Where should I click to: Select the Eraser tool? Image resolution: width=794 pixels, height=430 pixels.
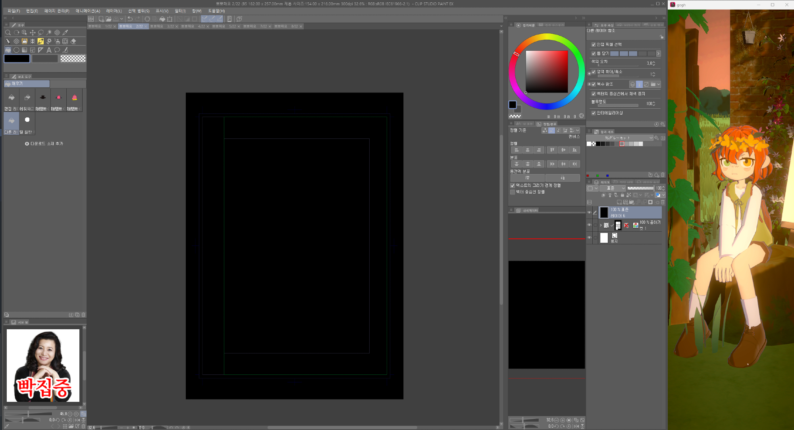point(73,41)
